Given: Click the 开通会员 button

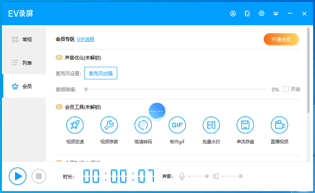Looking at the screenshot, I should [x=281, y=40].
